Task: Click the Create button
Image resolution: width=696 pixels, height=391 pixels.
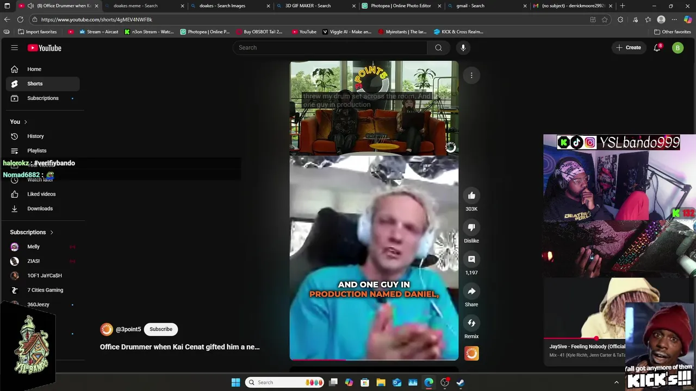Action: 628,48
